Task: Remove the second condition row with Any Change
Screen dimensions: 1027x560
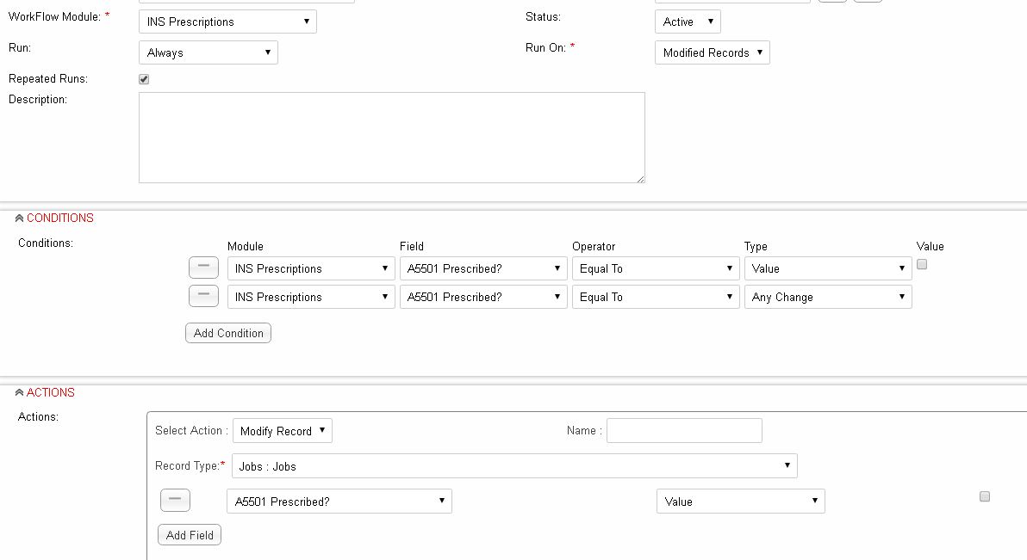Action: pyautogui.click(x=203, y=296)
